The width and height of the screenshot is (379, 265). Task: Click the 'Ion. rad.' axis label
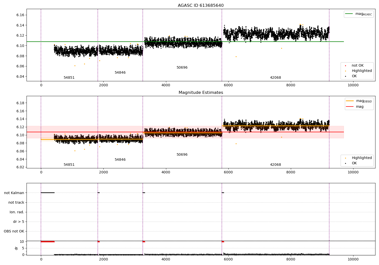[x=17, y=212]
